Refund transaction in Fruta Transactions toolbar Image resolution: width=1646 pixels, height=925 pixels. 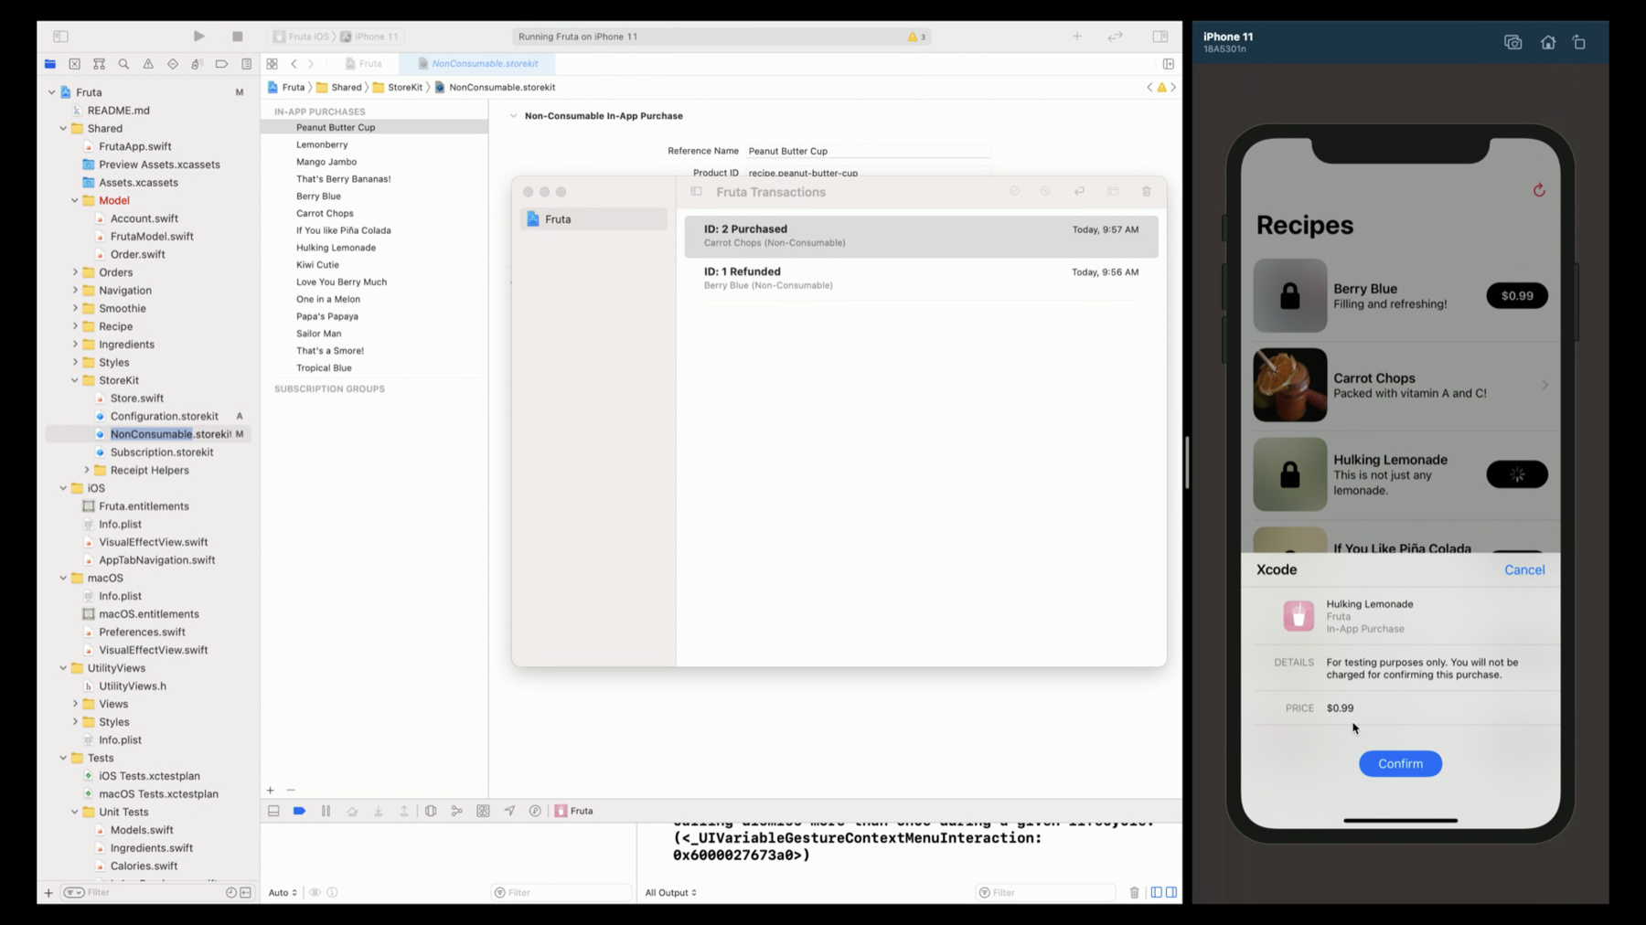click(x=1080, y=192)
